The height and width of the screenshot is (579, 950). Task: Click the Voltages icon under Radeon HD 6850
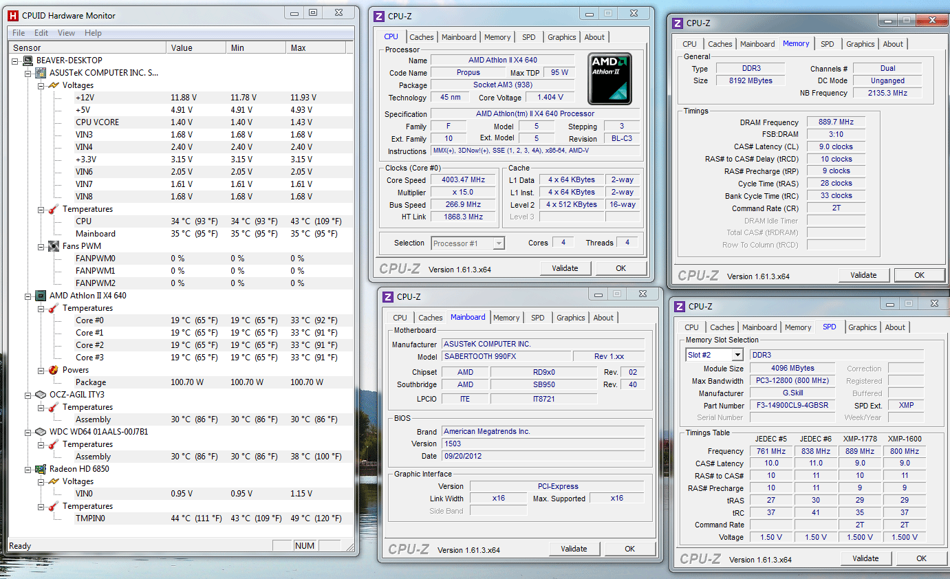tap(54, 481)
